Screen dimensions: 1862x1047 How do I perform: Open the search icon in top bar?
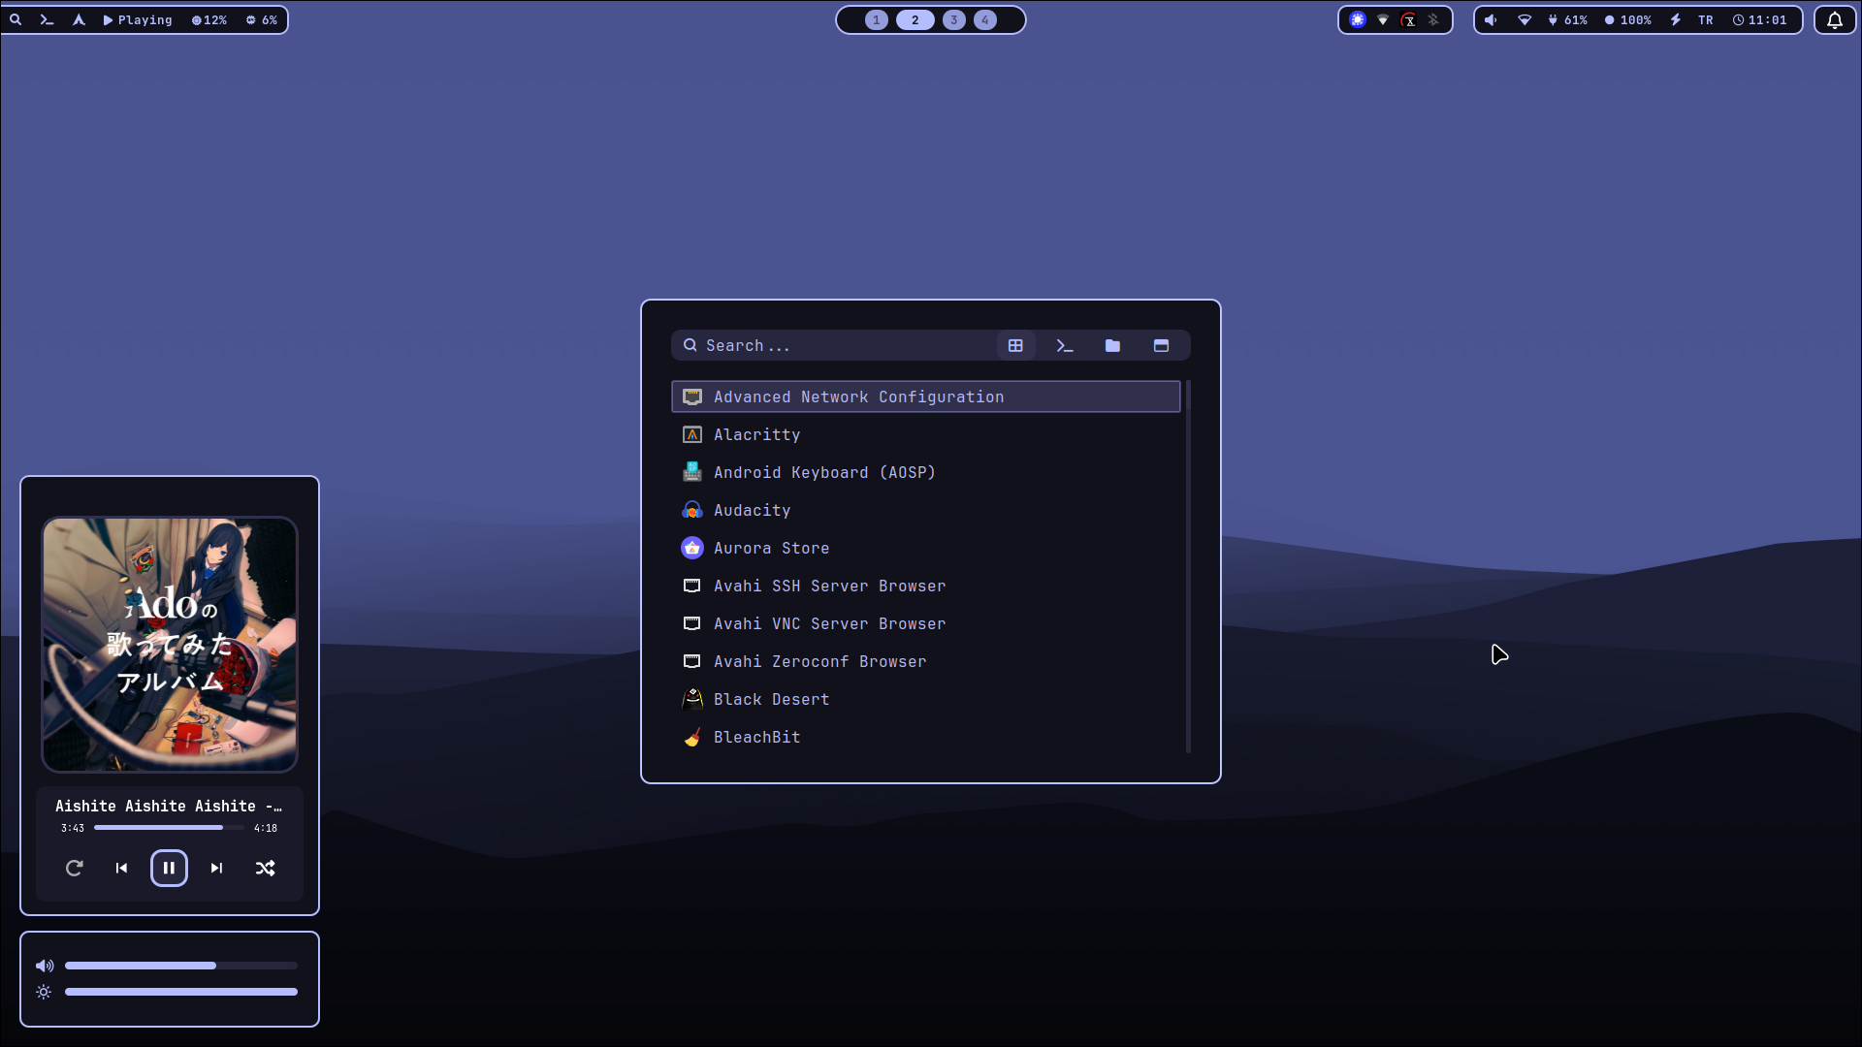coord(16,19)
